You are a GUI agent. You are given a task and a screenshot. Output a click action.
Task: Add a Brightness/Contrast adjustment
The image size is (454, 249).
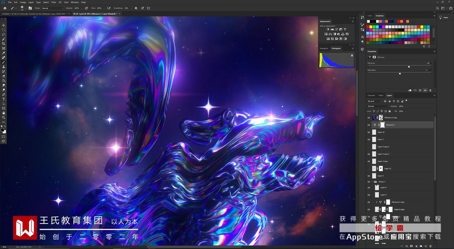coord(328,29)
